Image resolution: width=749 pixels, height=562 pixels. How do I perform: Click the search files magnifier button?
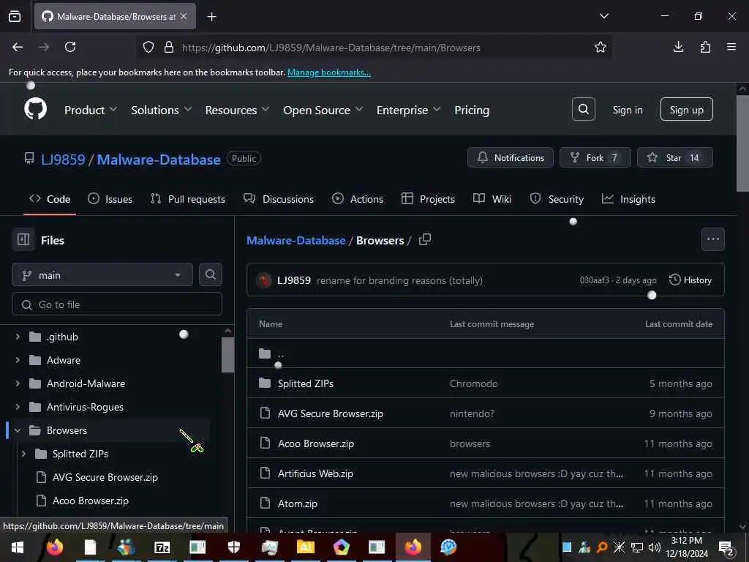click(210, 275)
